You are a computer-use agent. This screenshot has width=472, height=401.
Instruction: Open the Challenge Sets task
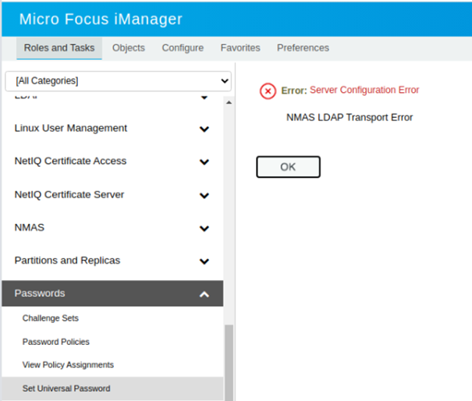51,318
